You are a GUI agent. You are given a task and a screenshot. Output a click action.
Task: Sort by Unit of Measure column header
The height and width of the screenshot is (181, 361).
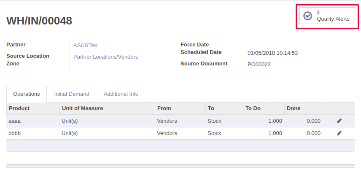point(82,108)
